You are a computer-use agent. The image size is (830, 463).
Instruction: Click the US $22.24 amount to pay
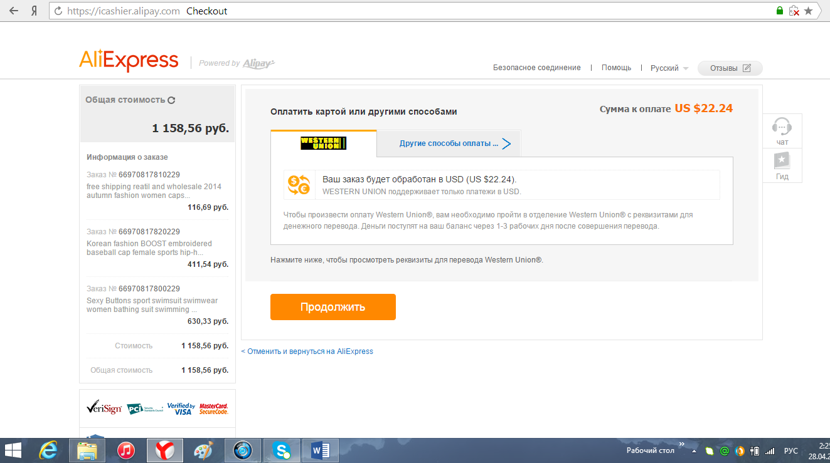click(x=704, y=108)
